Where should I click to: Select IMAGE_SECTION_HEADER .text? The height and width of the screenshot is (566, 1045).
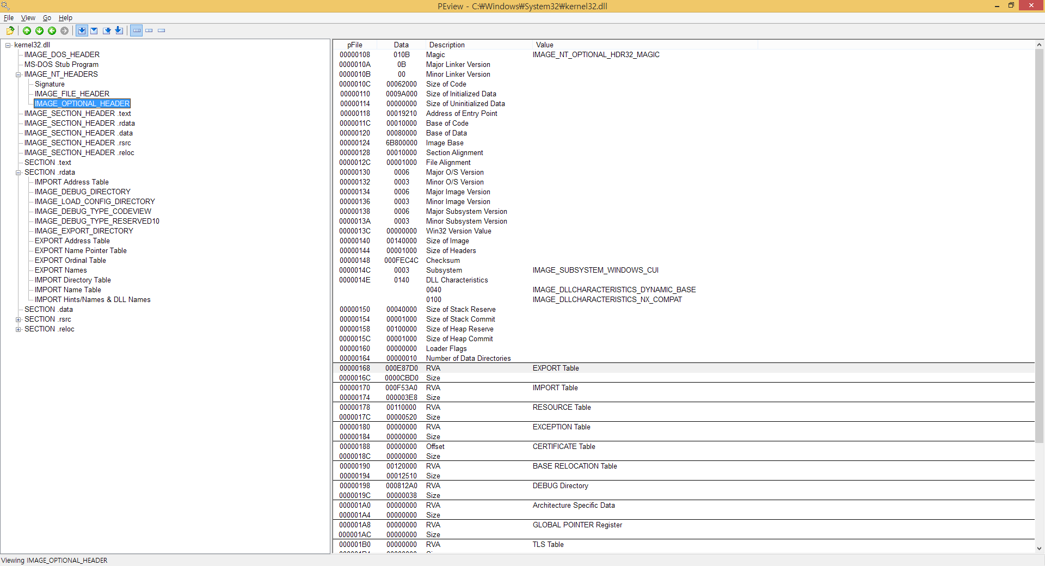[x=78, y=113]
